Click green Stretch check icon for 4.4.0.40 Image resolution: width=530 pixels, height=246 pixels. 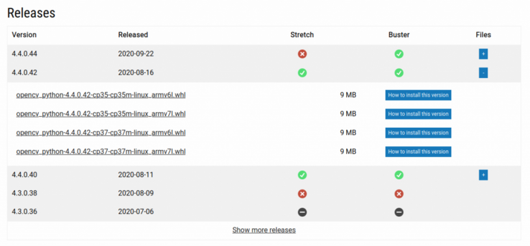[302, 175]
